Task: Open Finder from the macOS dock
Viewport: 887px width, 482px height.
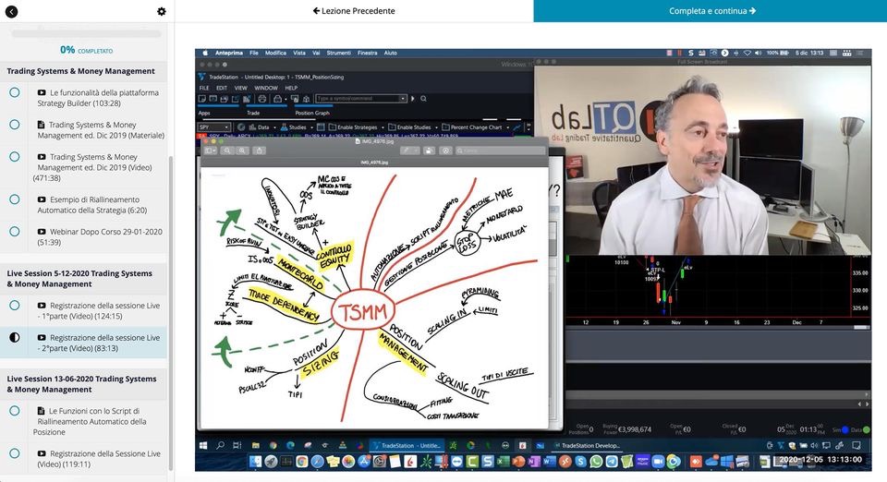Action: [256, 462]
